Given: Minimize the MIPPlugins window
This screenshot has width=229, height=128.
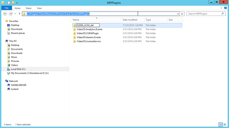Looking at the screenshot, I should [x=211, y=2].
